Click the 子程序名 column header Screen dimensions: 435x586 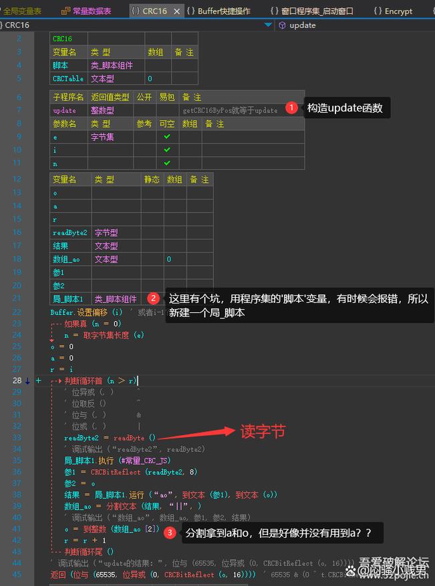(x=69, y=97)
